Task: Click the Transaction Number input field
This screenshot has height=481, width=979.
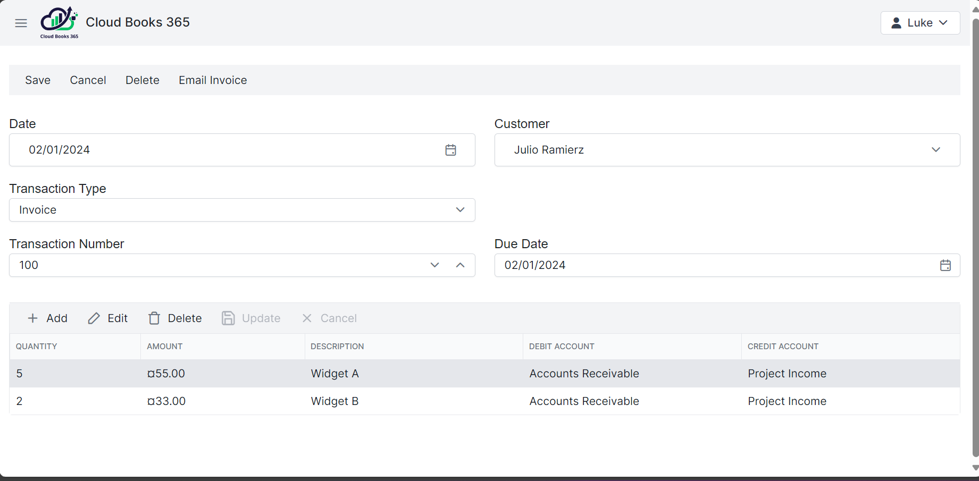Action: coord(213,265)
